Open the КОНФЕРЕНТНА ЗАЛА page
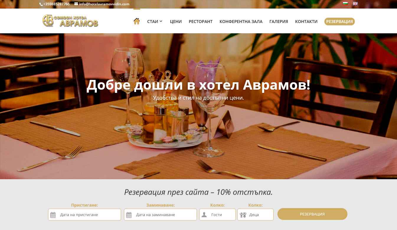This screenshot has width=397, height=230. tap(241, 21)
